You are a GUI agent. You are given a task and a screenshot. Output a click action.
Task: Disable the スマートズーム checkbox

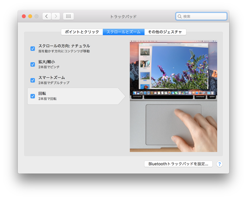(x=33, y=80)
